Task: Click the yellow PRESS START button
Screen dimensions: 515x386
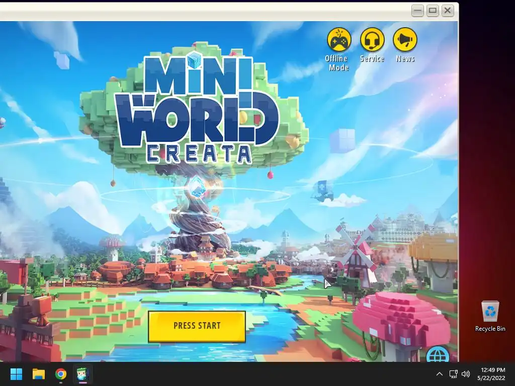Action: coord(197,326)
